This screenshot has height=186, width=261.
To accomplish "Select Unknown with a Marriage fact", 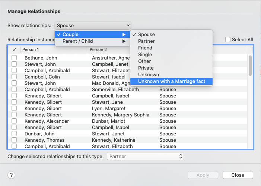I will pyautogui.click(x=171, y=81).
